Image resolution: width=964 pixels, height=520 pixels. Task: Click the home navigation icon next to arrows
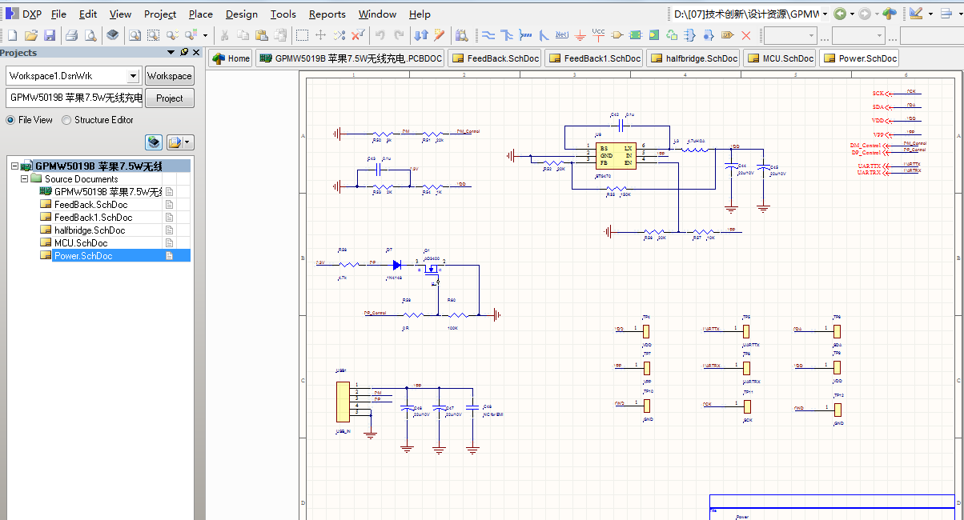(x=890, y=14)
